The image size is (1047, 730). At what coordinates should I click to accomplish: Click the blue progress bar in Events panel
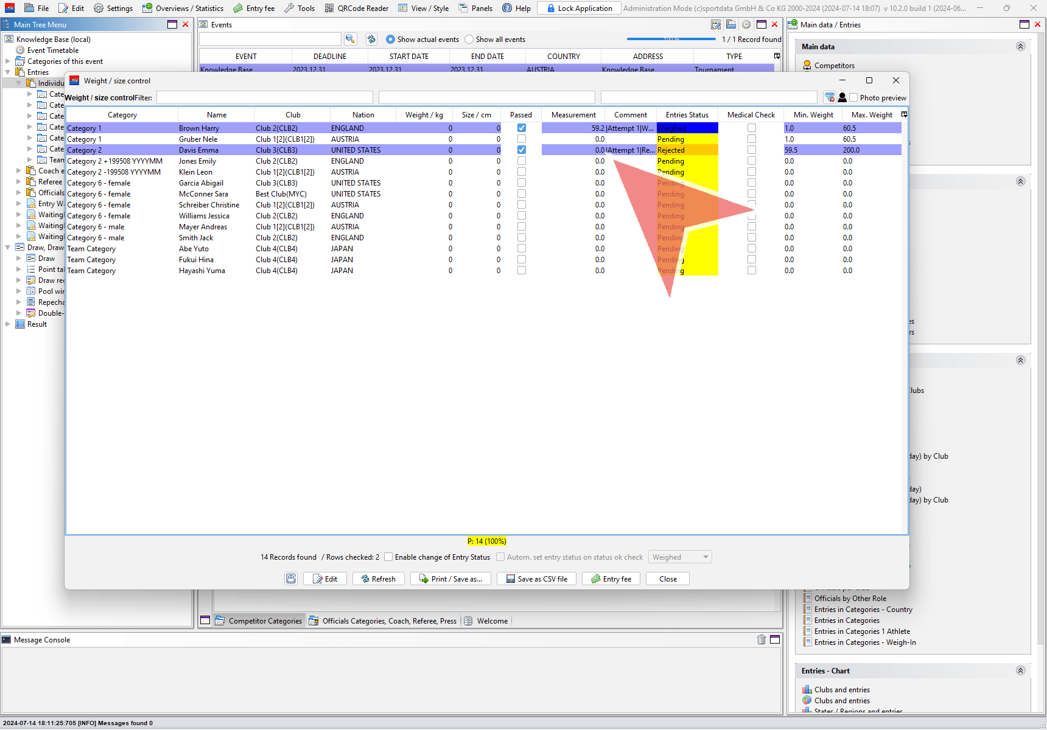(x=671, y=39)
